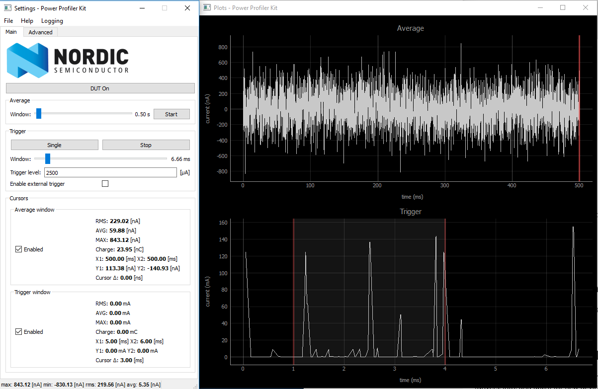Image resolution: width=598 pixels, height=389 pixels.
Task: Click the Average plot title
Action: 411,28
